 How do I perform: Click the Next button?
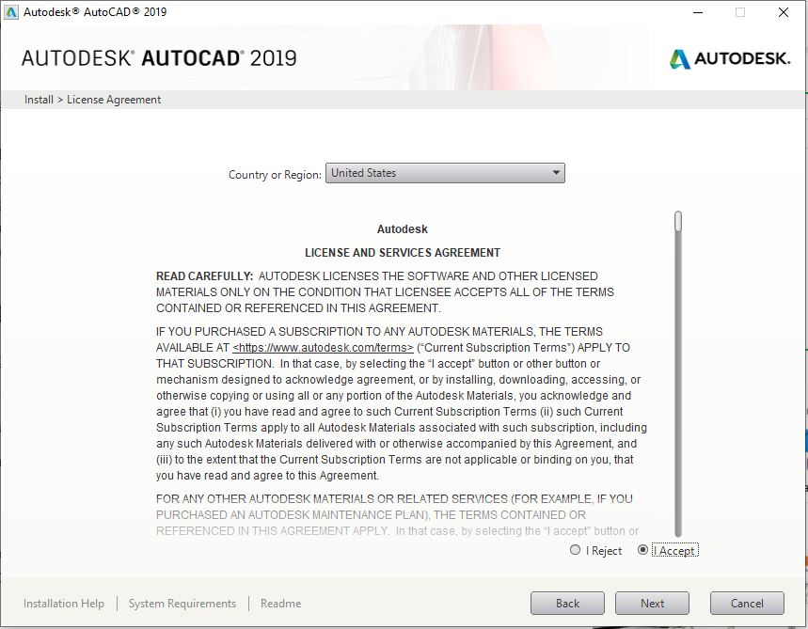click(x=652, y=603)
